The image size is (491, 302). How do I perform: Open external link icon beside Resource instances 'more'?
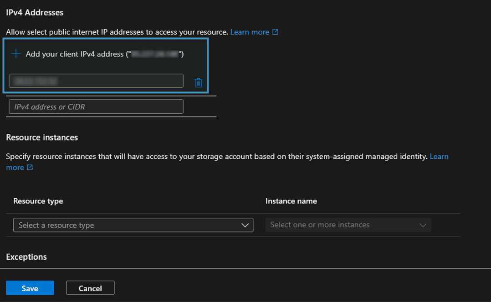click(x=30, y=167)
